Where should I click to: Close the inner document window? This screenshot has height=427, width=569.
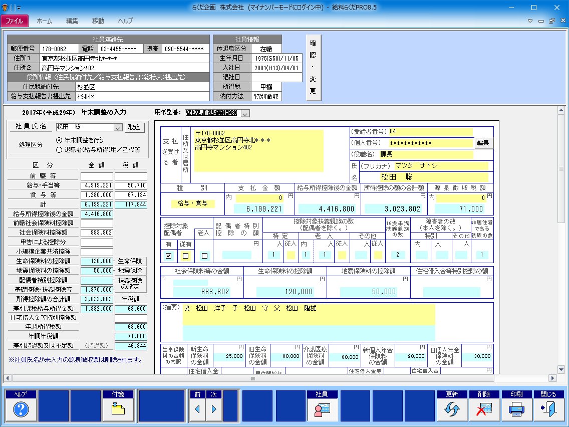point(563,21)
